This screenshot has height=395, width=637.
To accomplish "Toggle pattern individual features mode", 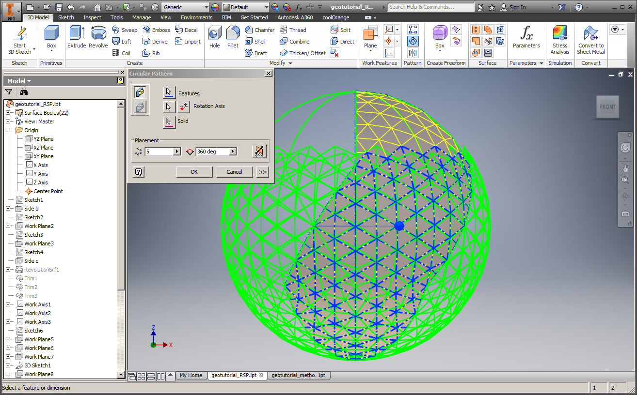I will 140,92.
